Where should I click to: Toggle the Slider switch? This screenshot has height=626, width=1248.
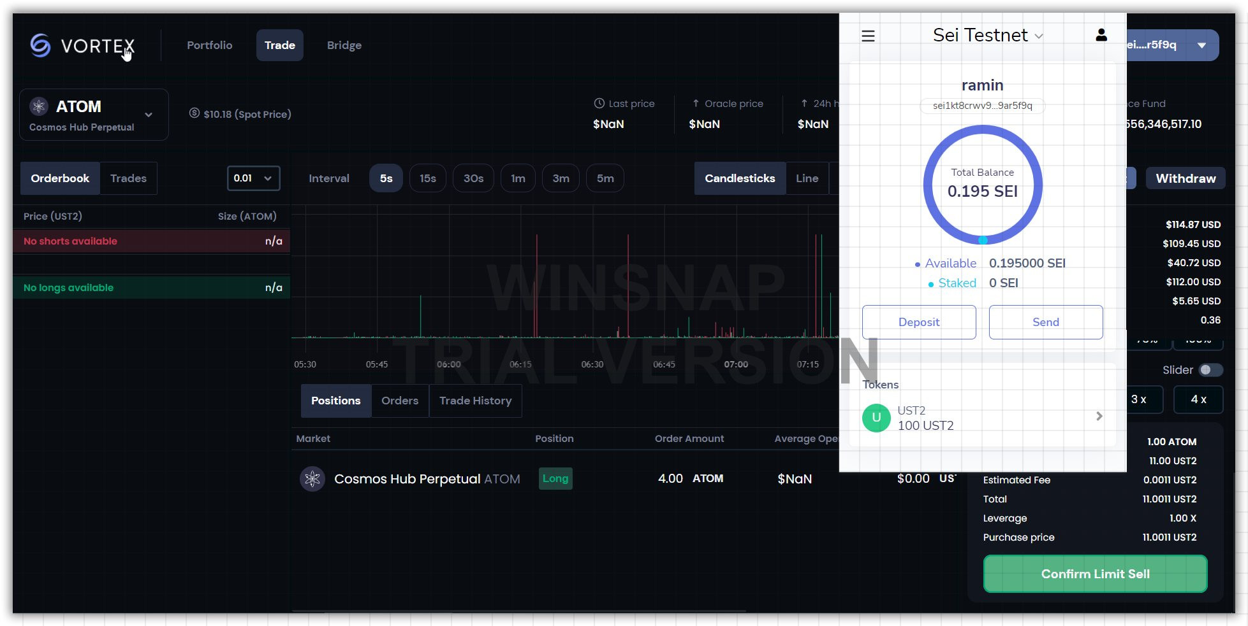[1210, 370]
